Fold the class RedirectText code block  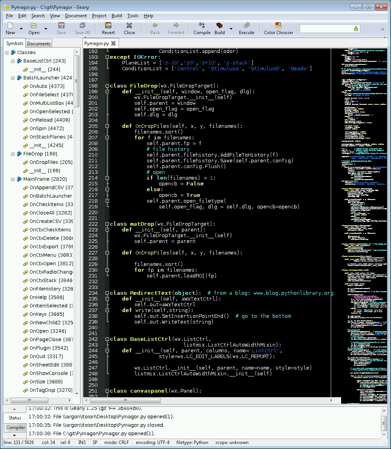[x=107, y=293]
